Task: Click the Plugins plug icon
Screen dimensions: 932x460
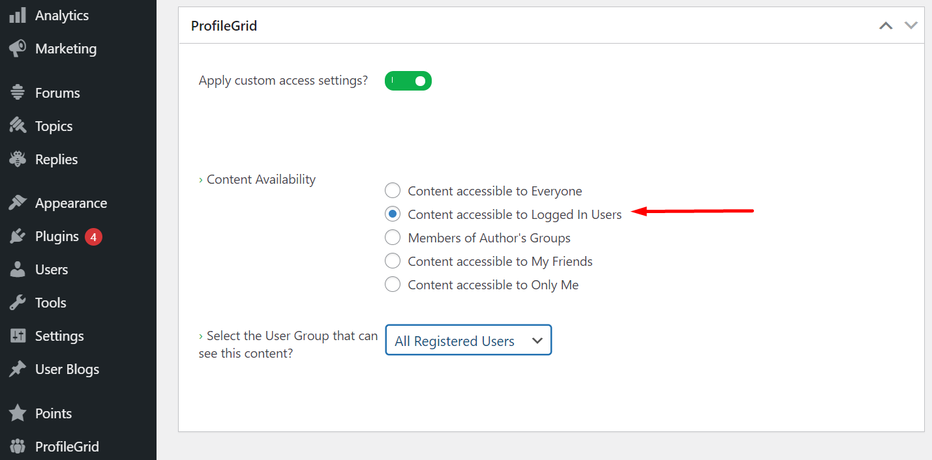Action: click(x=18, y=237)
